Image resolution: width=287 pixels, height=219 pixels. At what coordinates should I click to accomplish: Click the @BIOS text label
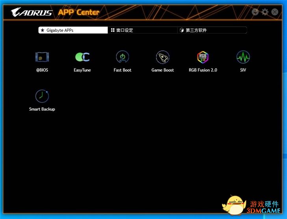pos(42,70)
